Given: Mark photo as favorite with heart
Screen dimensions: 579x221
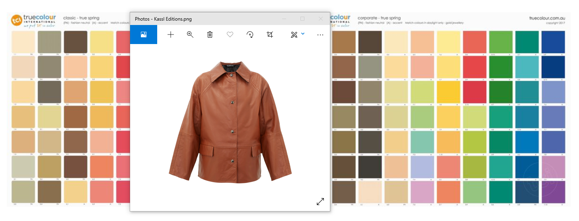Looking at the screenshot, I should [230, 35].
